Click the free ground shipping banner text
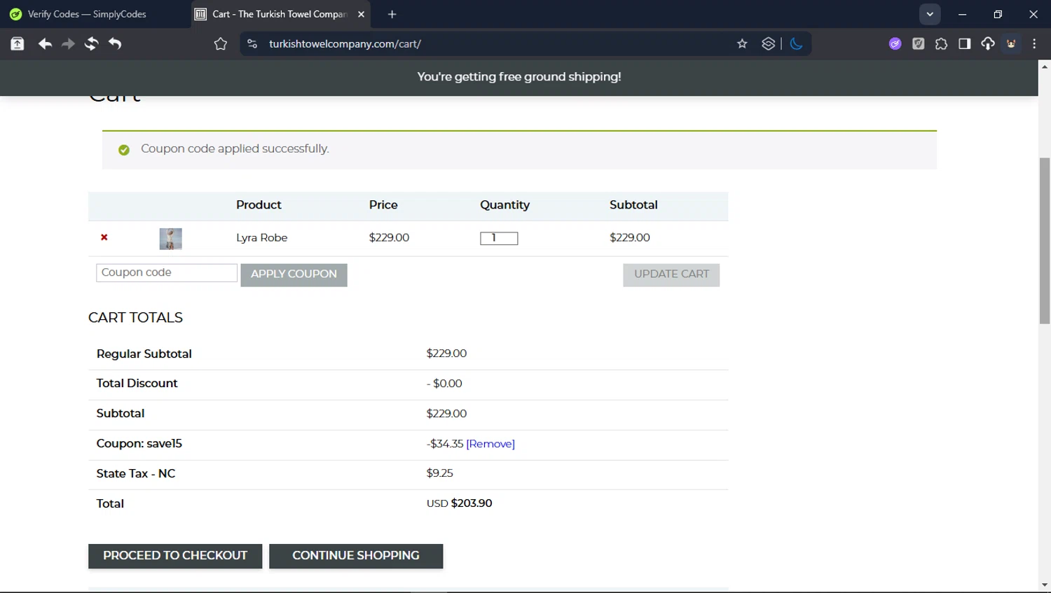1051x593 pixels. pyautogui.click(x=519, y=77)
